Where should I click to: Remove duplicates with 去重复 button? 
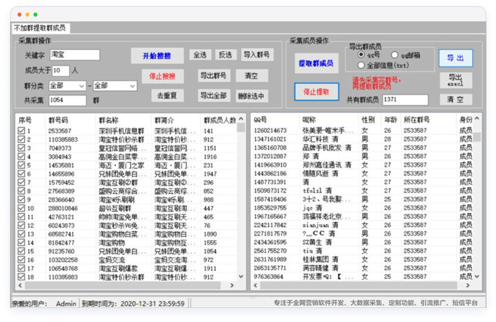167,96
